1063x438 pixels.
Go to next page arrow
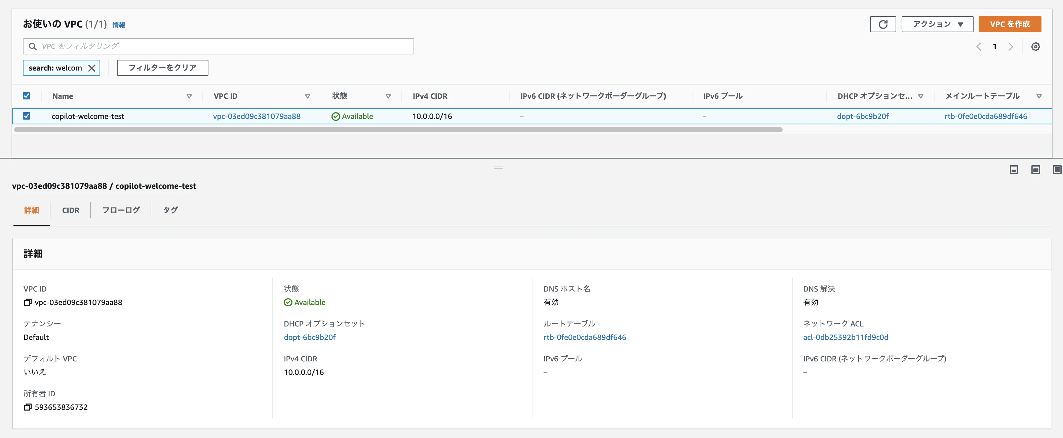pos(1011,47)
